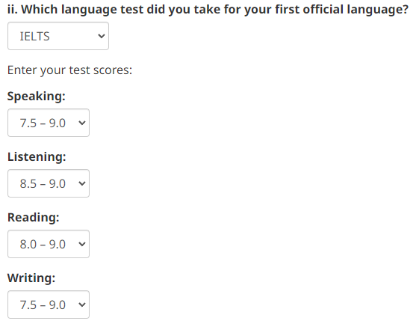This screenshot has height=324, width=416.
Task: Click the Listening field label
Action: coord(37,156)
